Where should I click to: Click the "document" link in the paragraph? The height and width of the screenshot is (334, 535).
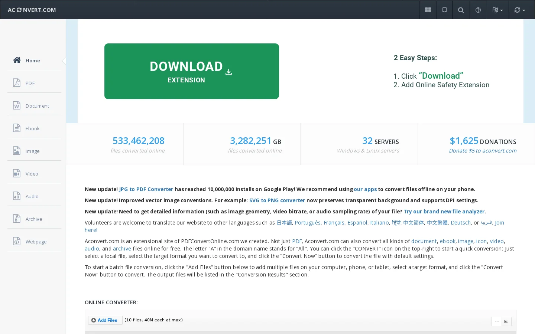424,241
